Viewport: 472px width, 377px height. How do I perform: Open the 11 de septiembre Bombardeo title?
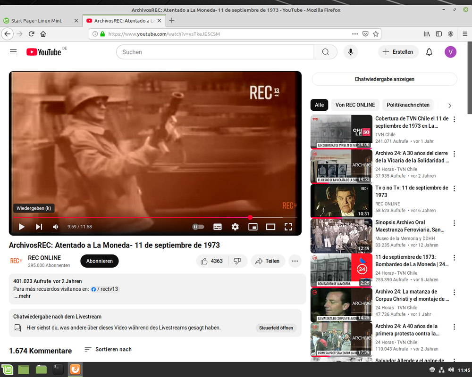coord(412,261)
